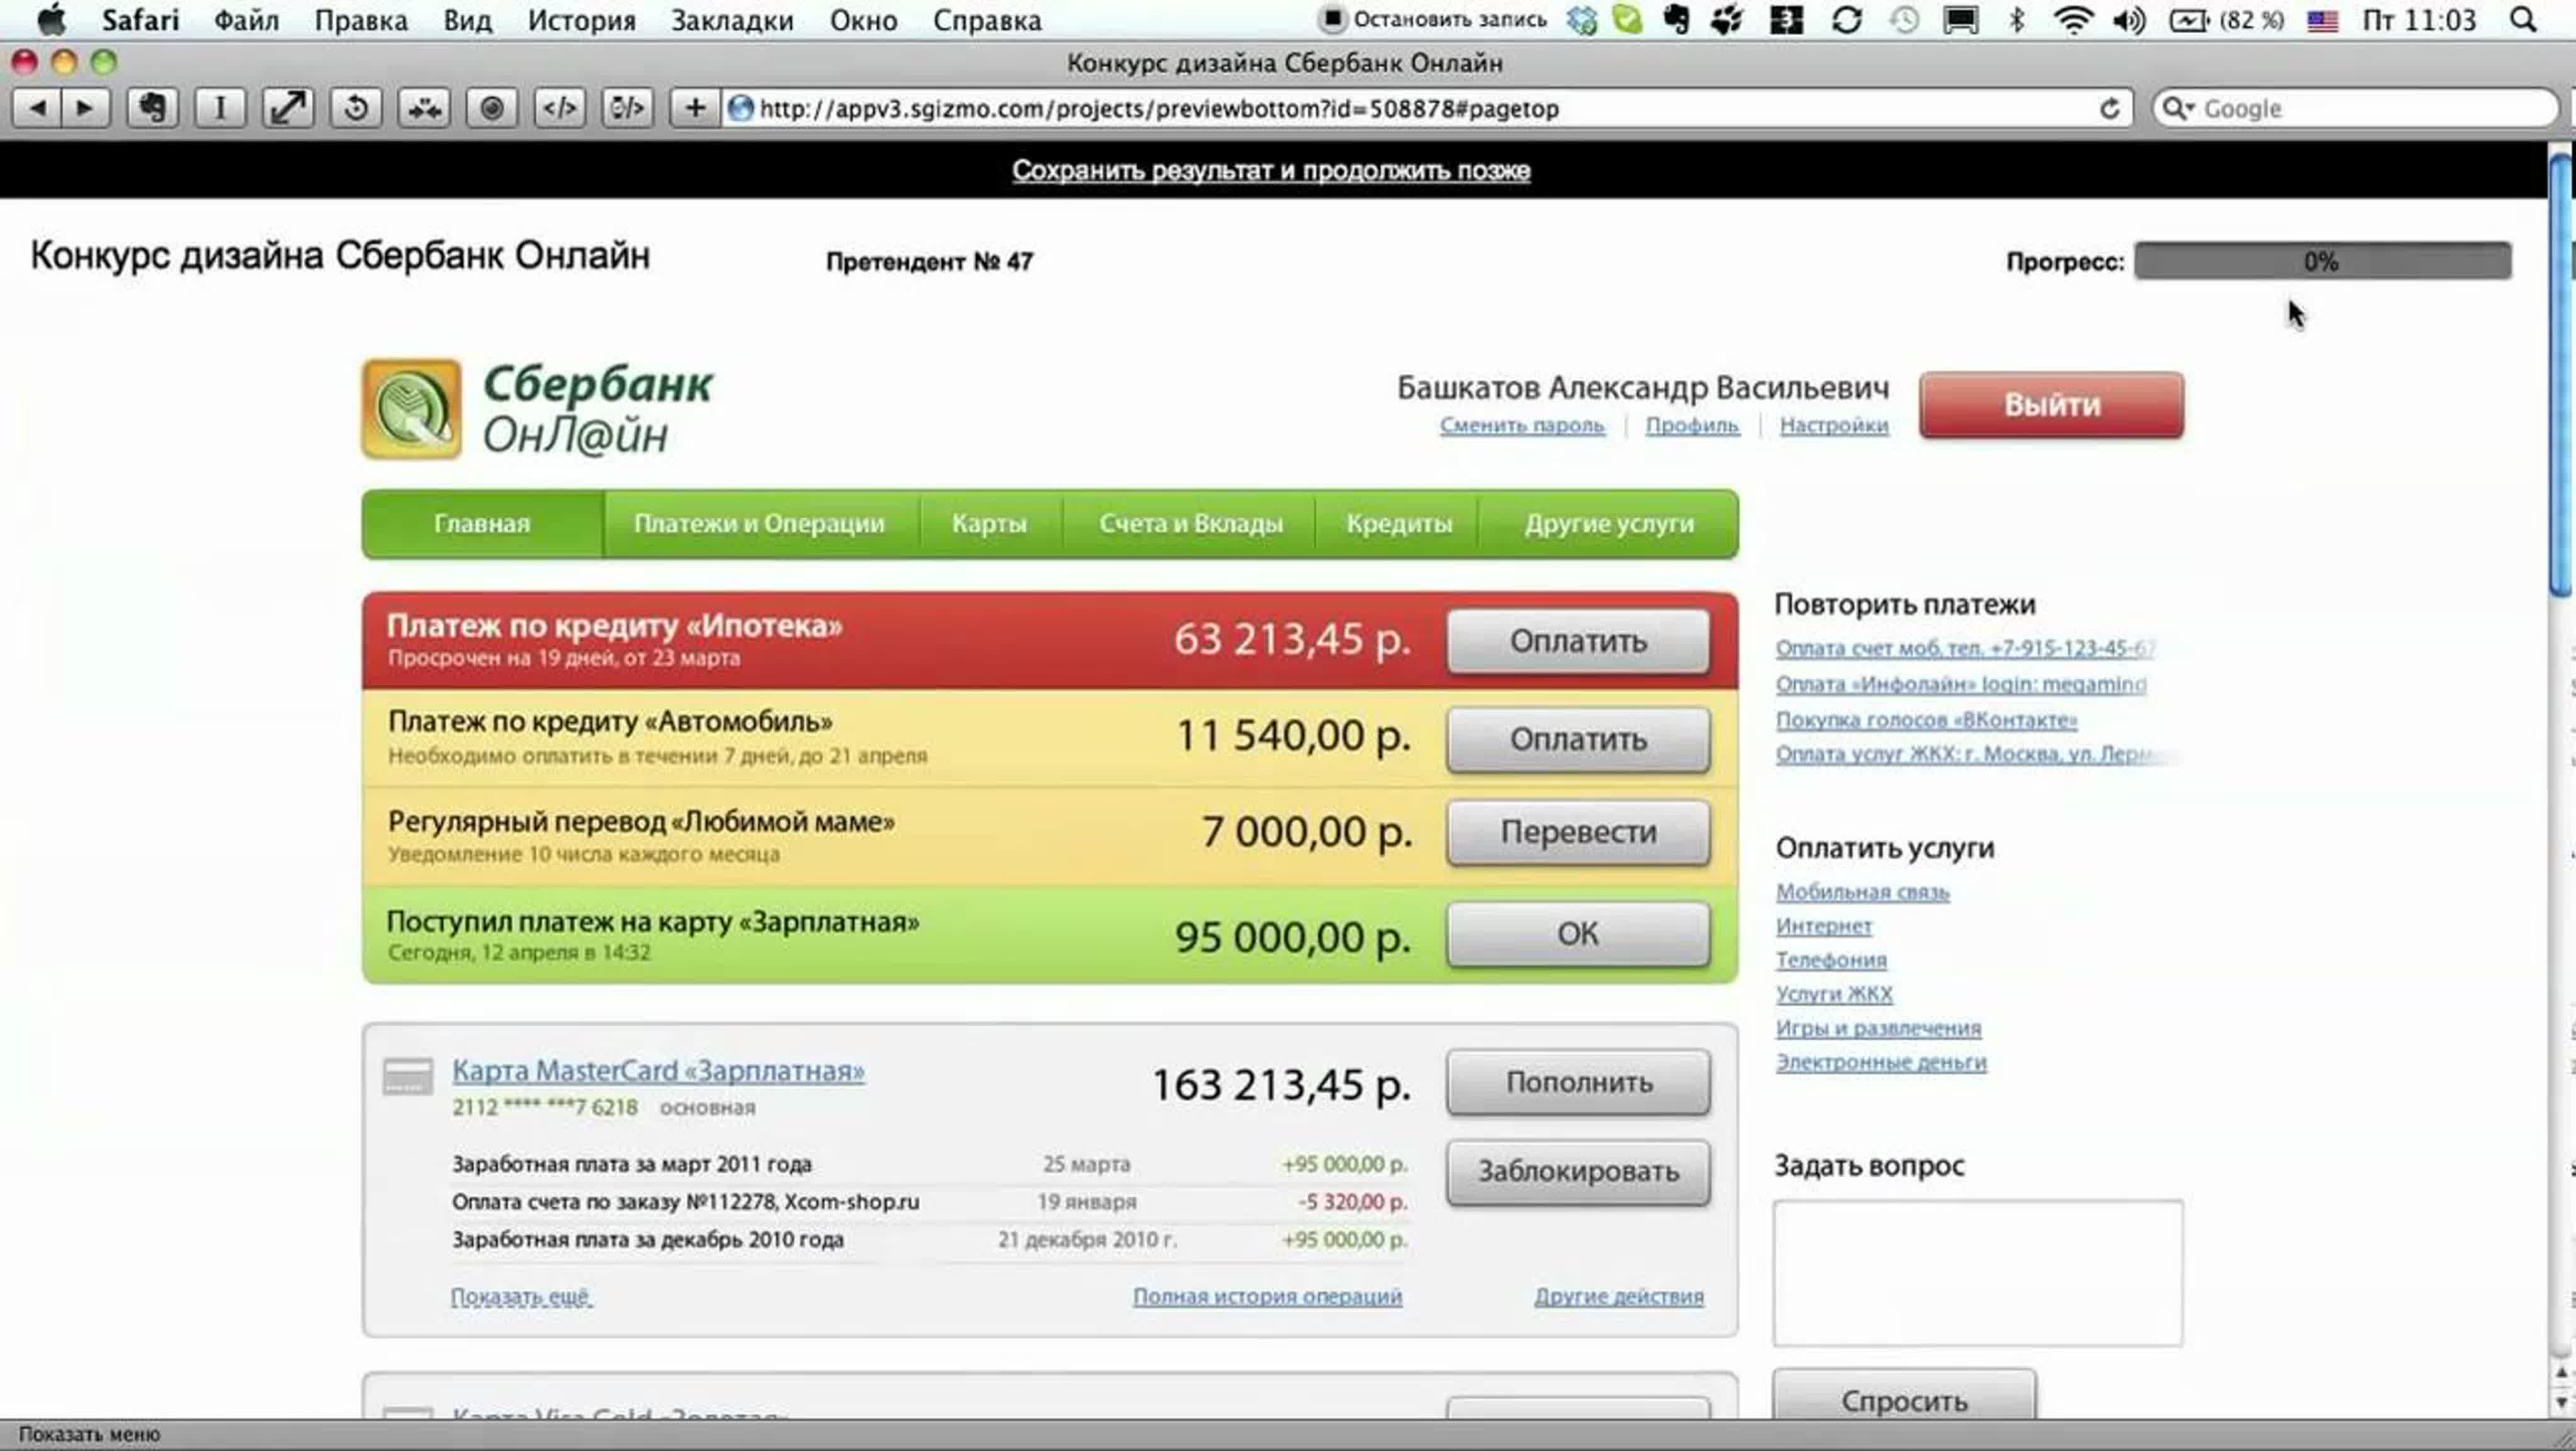Open the Карта MasterCard «Зарплатная» link
2576x1451 pixels.
point(658,1070)
